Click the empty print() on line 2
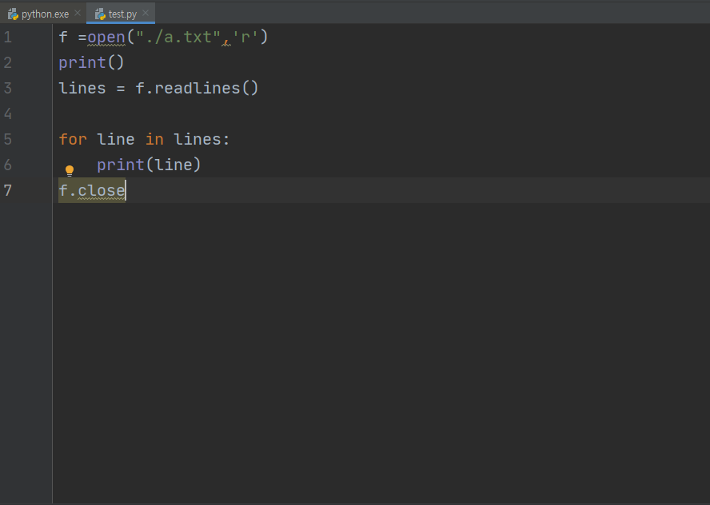This screenshot has width=710, height=505. click(x=91, y=62)
